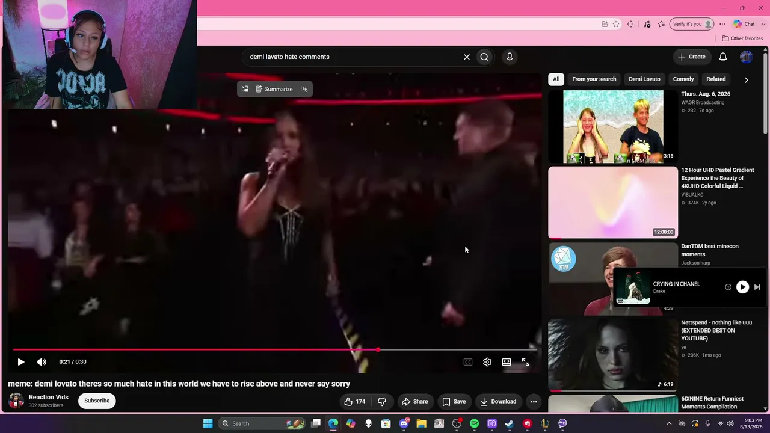
Task: Open YouTube notifications bell
Action: coord(723,57)
